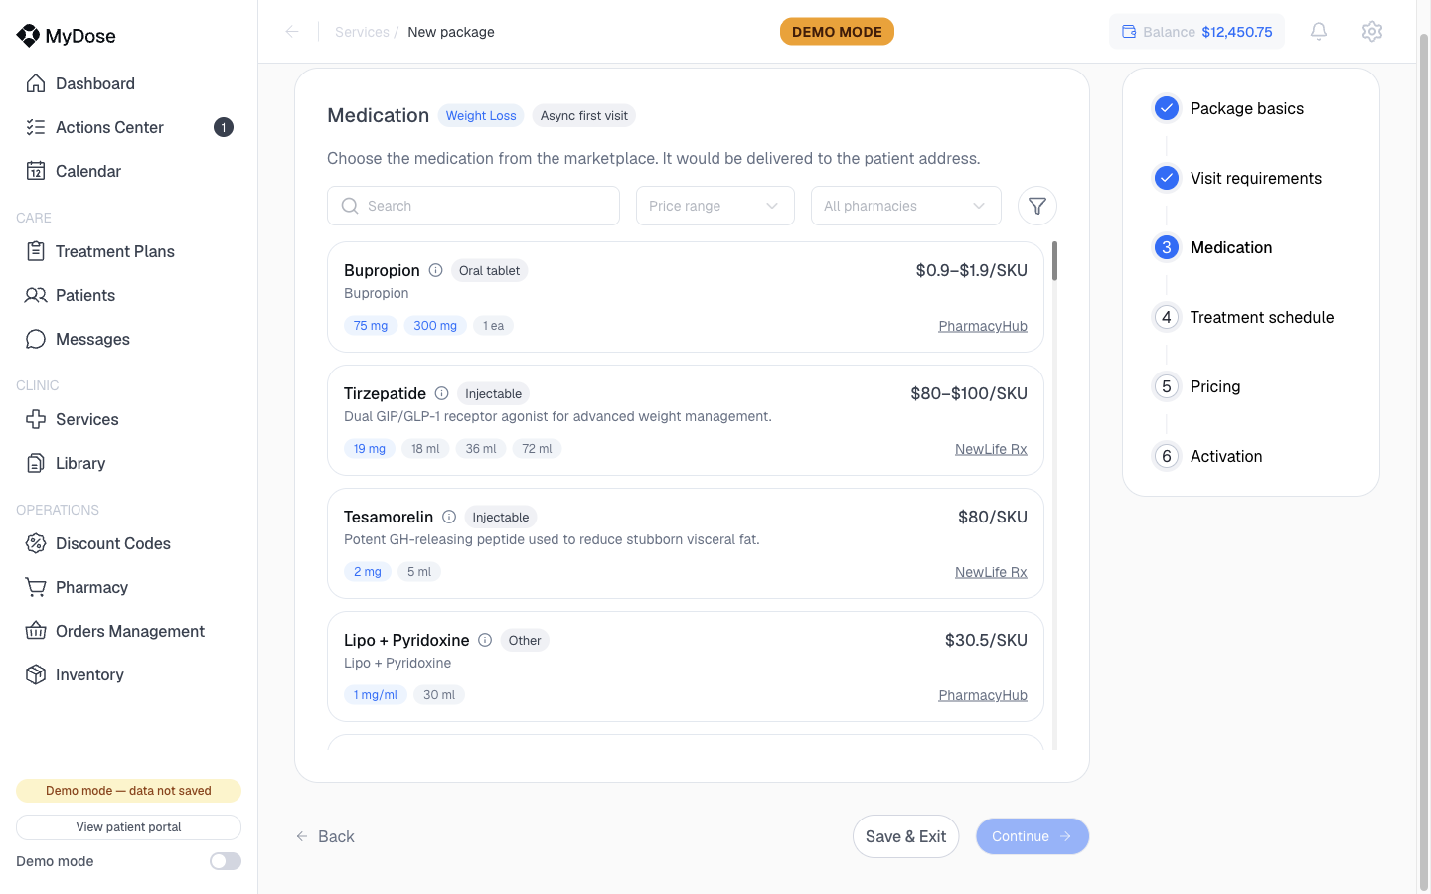This screenshot has height=894, width=1431.
Task: Click the NewLife Rx link under Tesamorelin
Action: 991,572
